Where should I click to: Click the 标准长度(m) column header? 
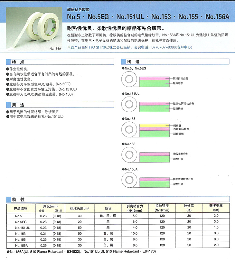(80, 209)
